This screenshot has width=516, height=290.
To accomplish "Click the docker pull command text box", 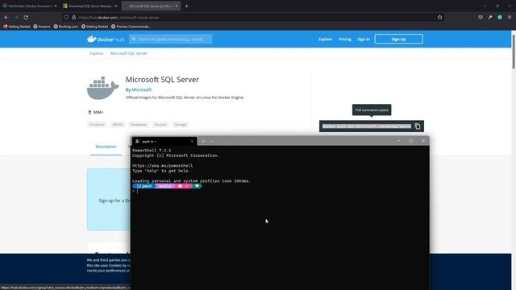I will (367, 126).
